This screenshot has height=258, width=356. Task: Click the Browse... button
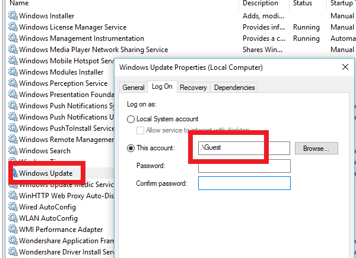point(316,149)
